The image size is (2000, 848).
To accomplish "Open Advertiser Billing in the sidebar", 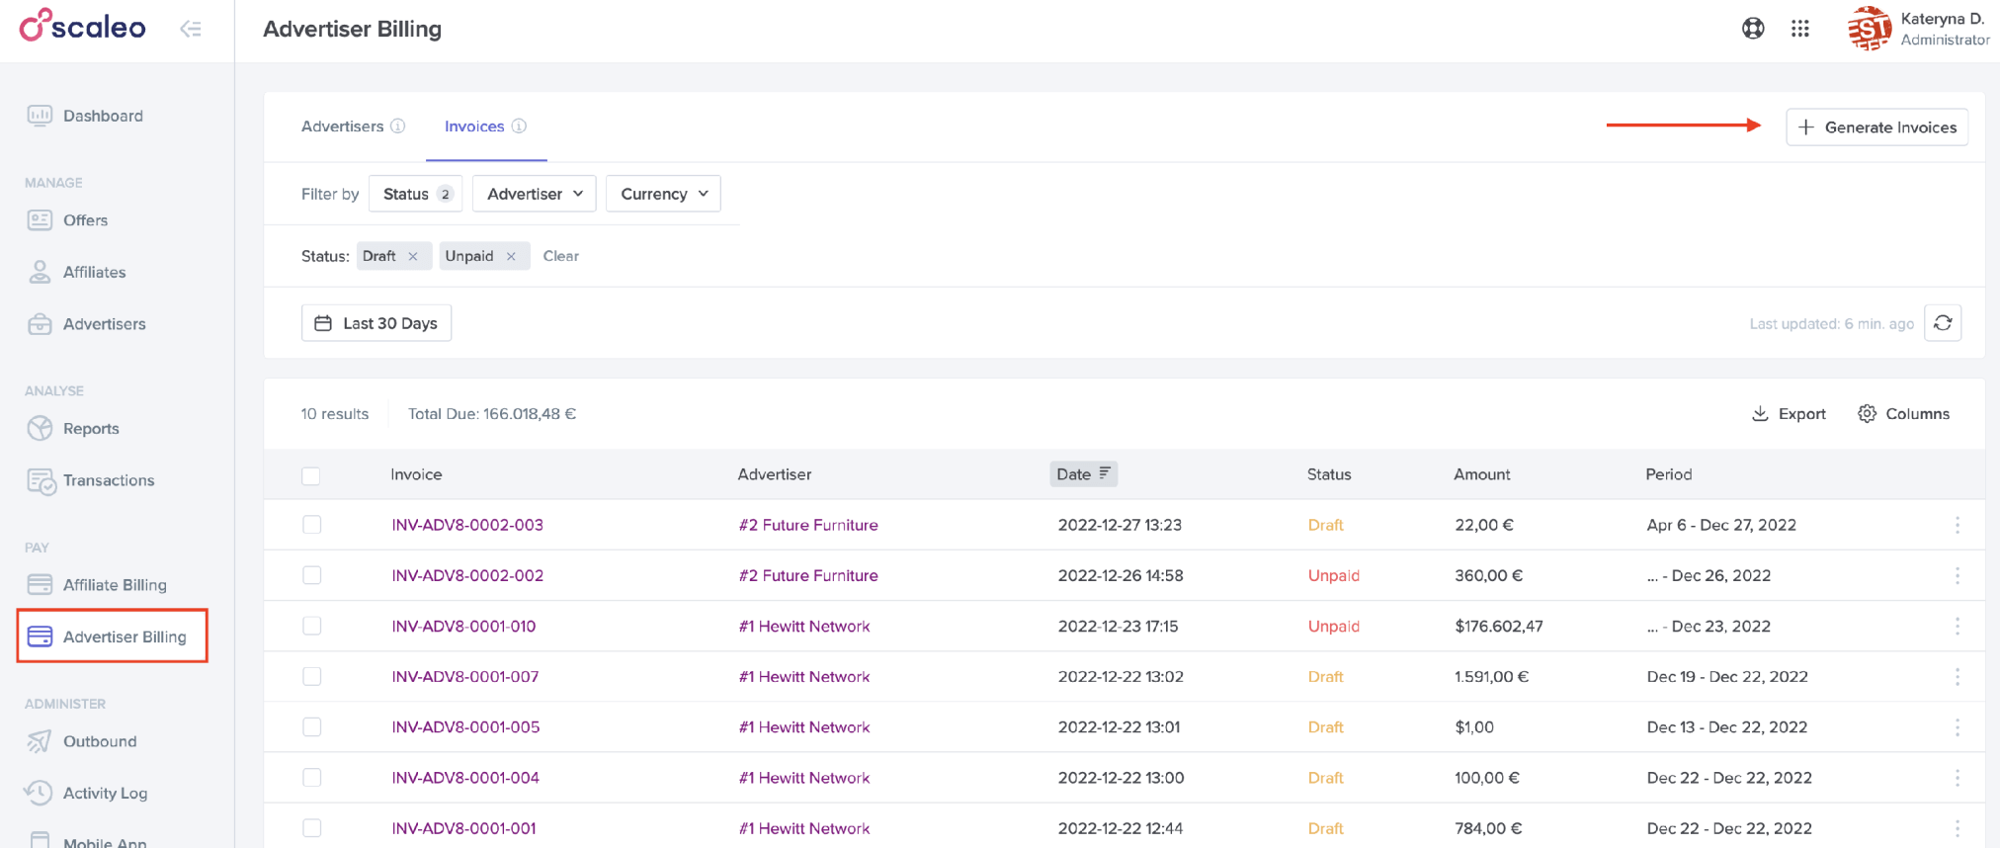I will click(112, 636).
